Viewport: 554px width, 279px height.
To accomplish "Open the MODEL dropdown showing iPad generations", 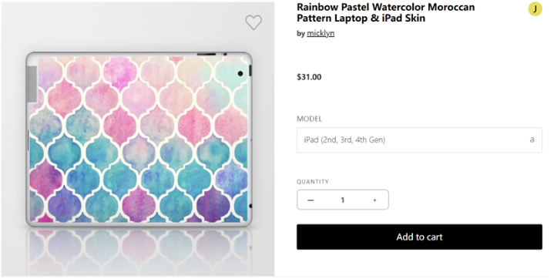I will [419, 140].
